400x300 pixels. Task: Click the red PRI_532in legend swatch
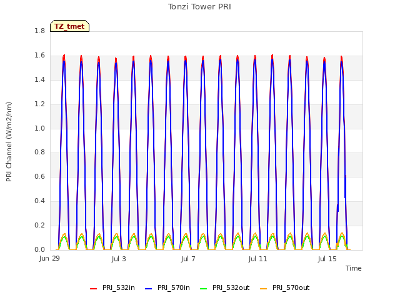(93, 289)
